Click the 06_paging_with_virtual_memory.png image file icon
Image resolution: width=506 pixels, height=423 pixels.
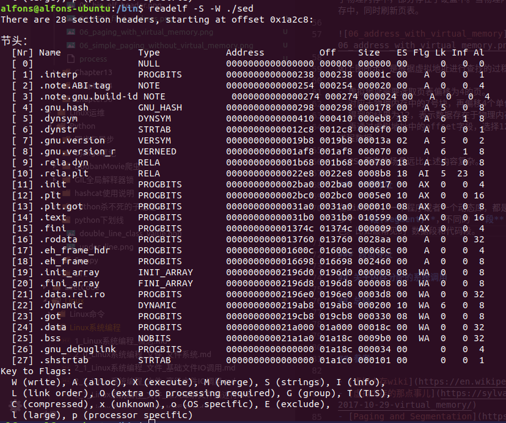(71, 32)
